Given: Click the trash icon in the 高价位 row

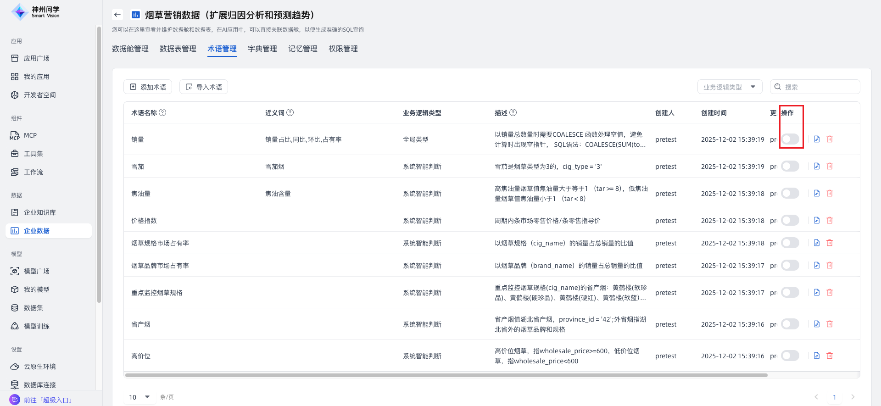Looking at the screenshot, I should tap(830, 356).
